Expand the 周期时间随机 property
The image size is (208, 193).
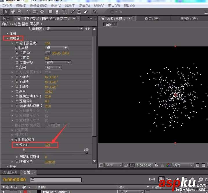click(17, 157)
